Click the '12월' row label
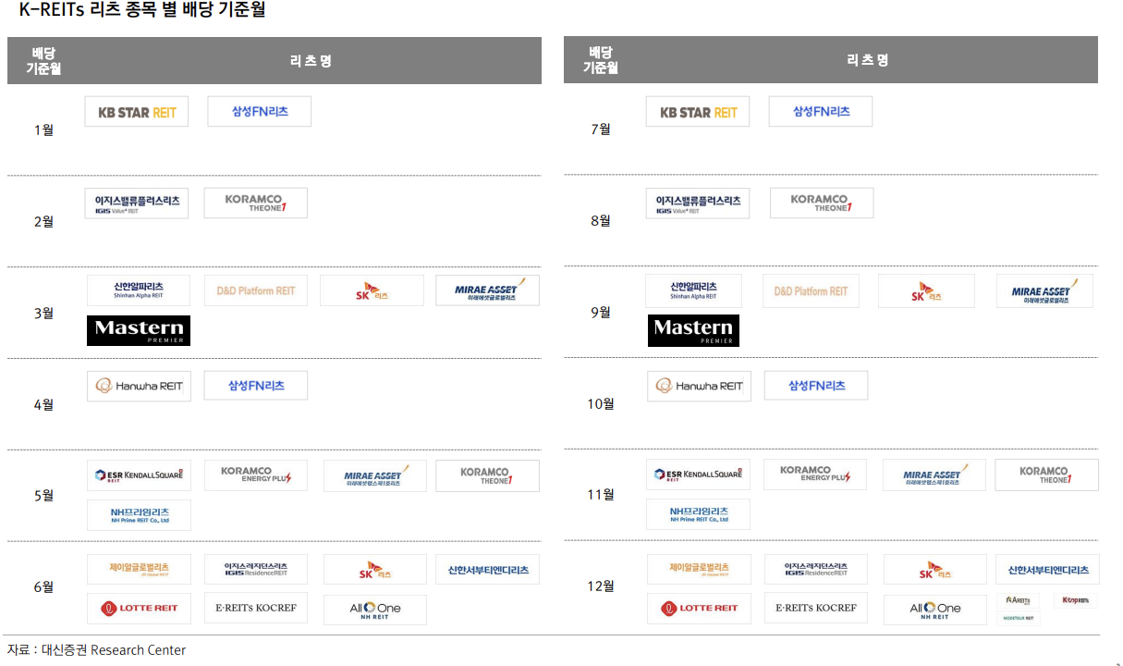 click(601, 586)
